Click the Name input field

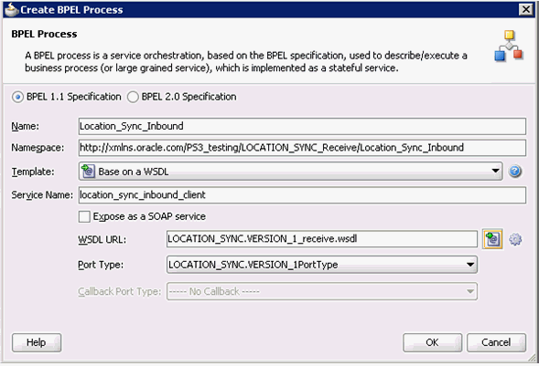pyautogui.click(x=302, y=126)
